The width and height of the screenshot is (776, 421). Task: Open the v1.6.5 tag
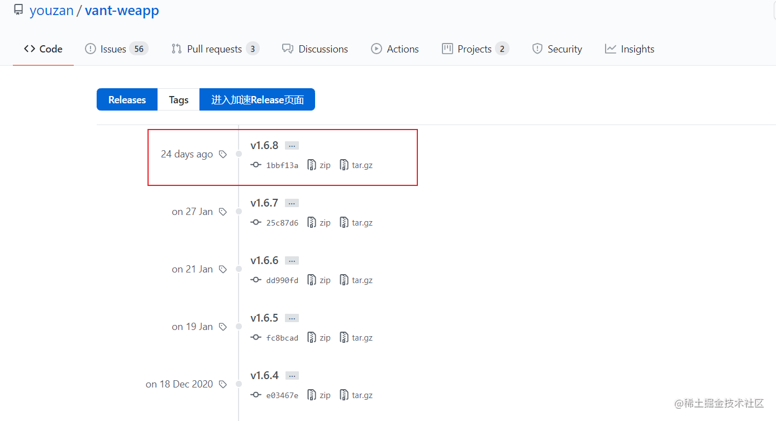[x=264, y=318]
